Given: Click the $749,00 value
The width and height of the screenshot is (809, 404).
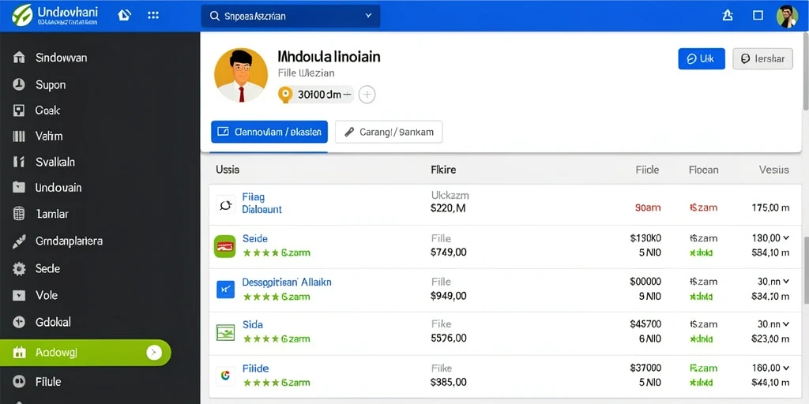Looking at the screenshot, I should [449, 252].
